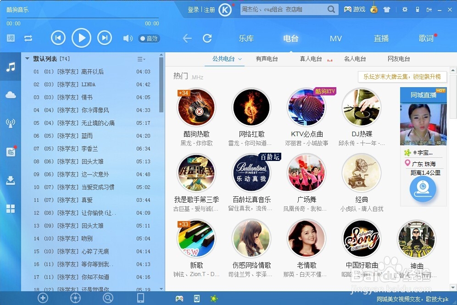Collapse the 默认列表 playlist triangle
The height and width of the screenshot is (305, 457).
point(27,59)
